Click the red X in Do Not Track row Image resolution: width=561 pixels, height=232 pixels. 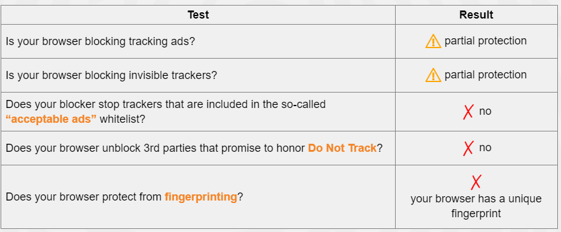(x=468, y=148)
